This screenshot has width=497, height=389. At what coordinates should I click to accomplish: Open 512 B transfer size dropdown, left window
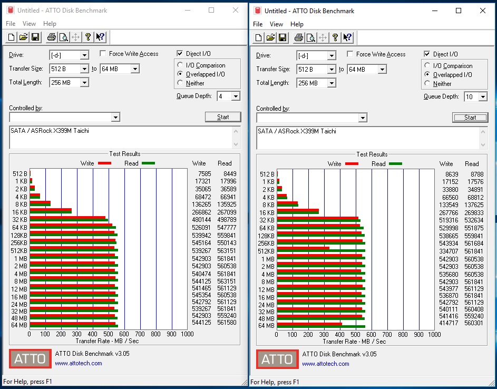84,69
